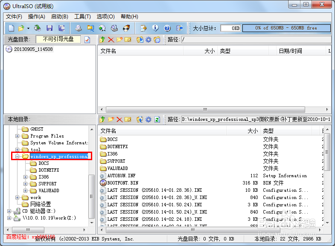Click the New image toolbar icon
335x246 pixels.
[x=11, y=28]
